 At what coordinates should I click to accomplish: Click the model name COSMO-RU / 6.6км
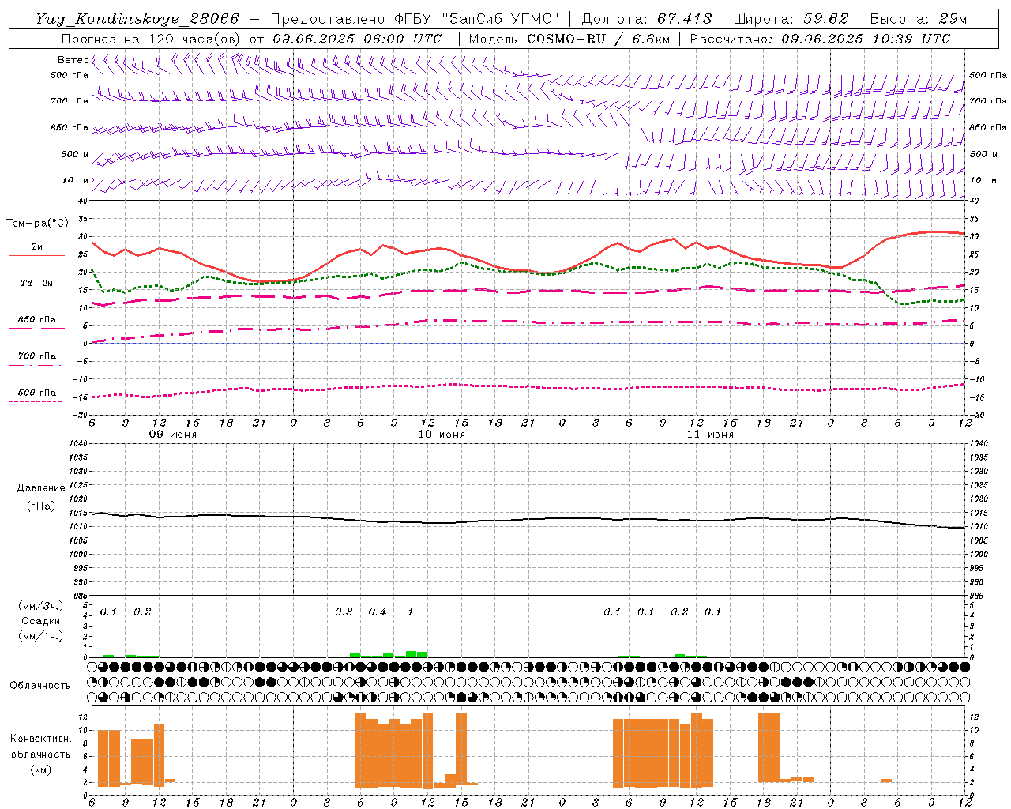coord(598,39)
